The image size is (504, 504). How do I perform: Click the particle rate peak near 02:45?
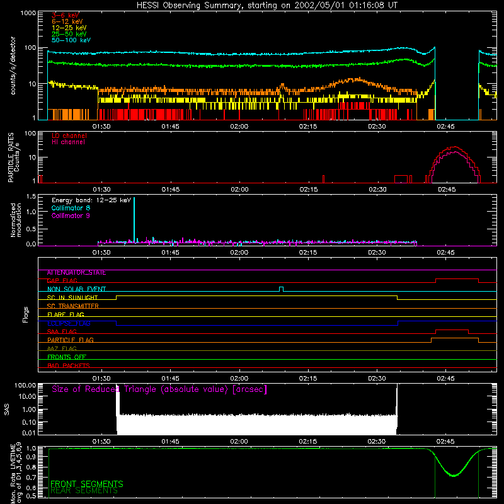point(454,147)
